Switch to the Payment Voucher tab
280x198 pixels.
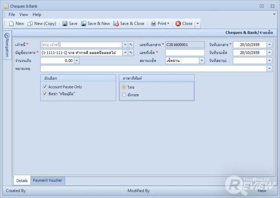[x=47, y=180]
